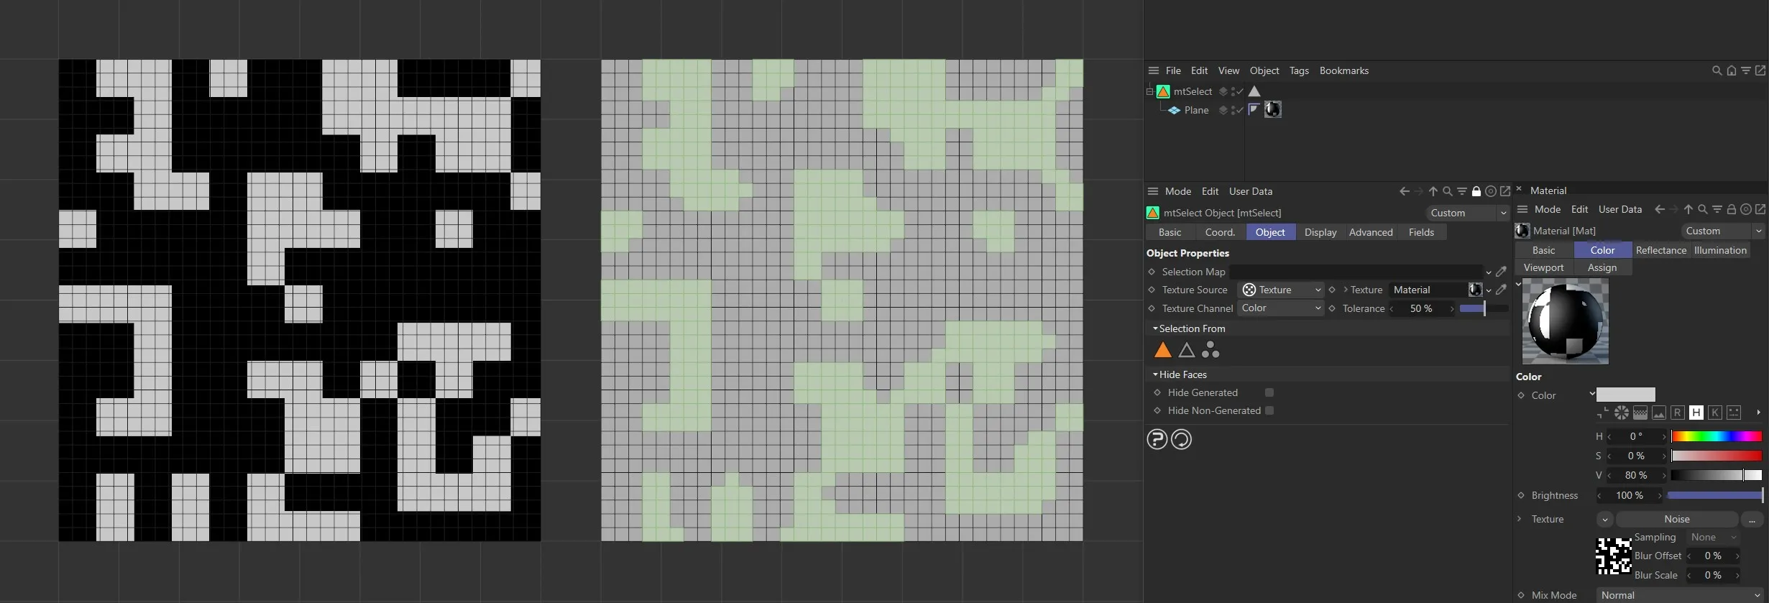Select edge selection mode (outlined triangle)
Screen dimensions: 1769x603
point(1187,350)
